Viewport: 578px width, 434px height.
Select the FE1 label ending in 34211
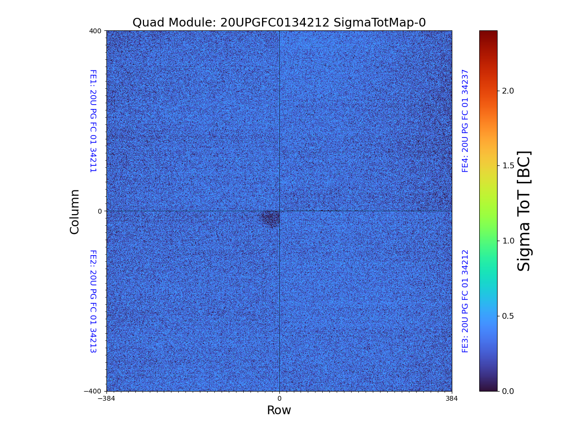pyautogui.click(x=93, y=121)
